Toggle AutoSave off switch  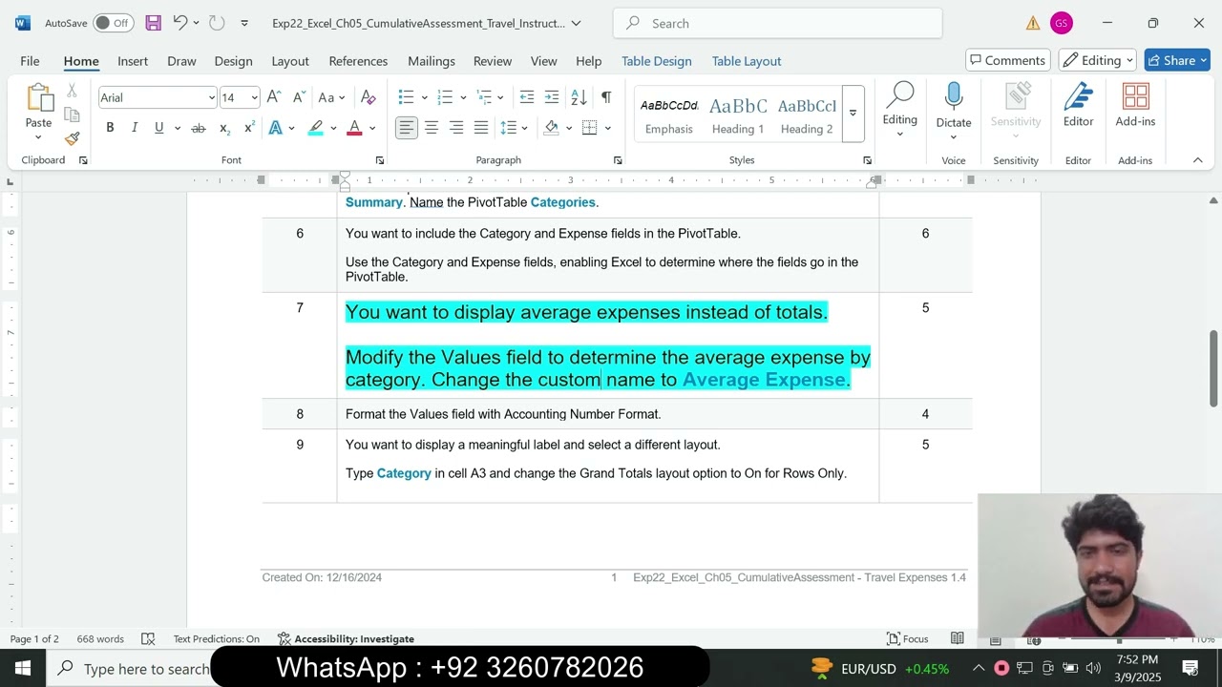point(113,23)
